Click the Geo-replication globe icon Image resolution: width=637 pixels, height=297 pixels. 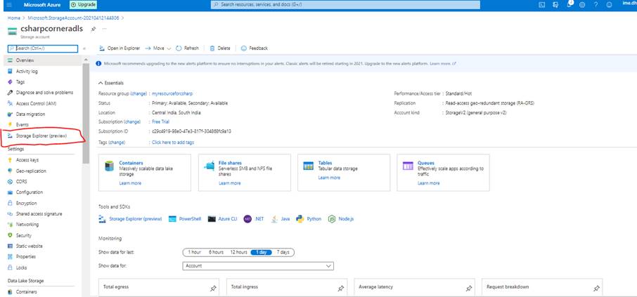click(10, 171)
